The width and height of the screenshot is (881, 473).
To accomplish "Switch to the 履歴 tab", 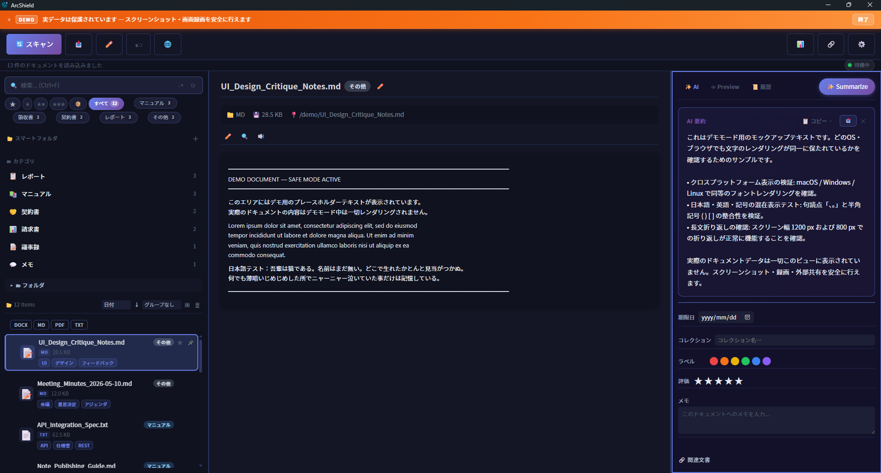I will click(x=762, y=87).
